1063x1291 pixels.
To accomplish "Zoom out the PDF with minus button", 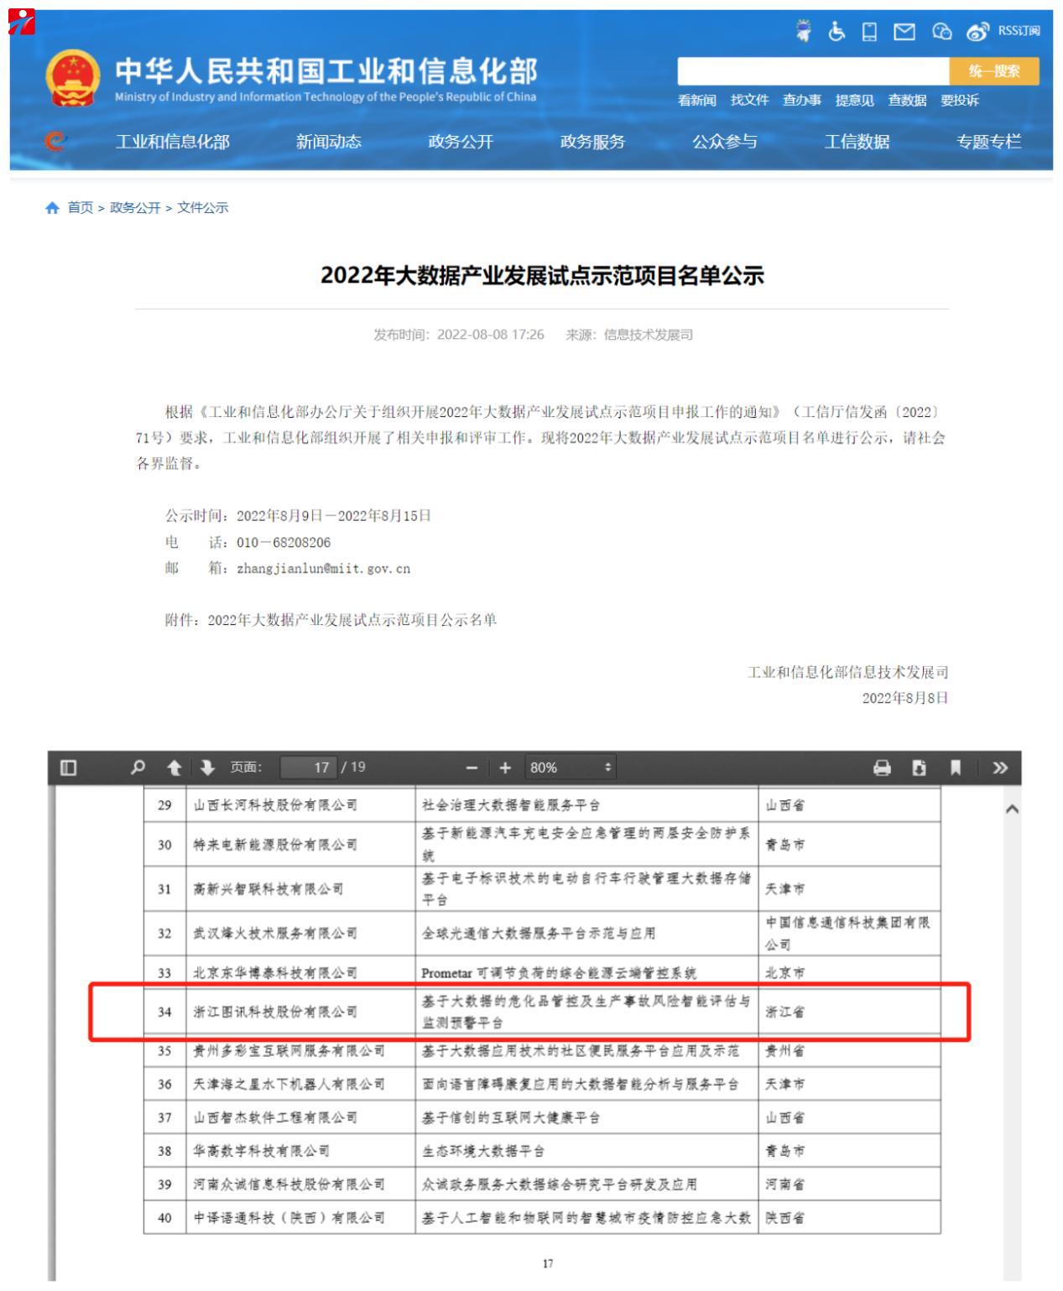I will click(x=472, y=768).
